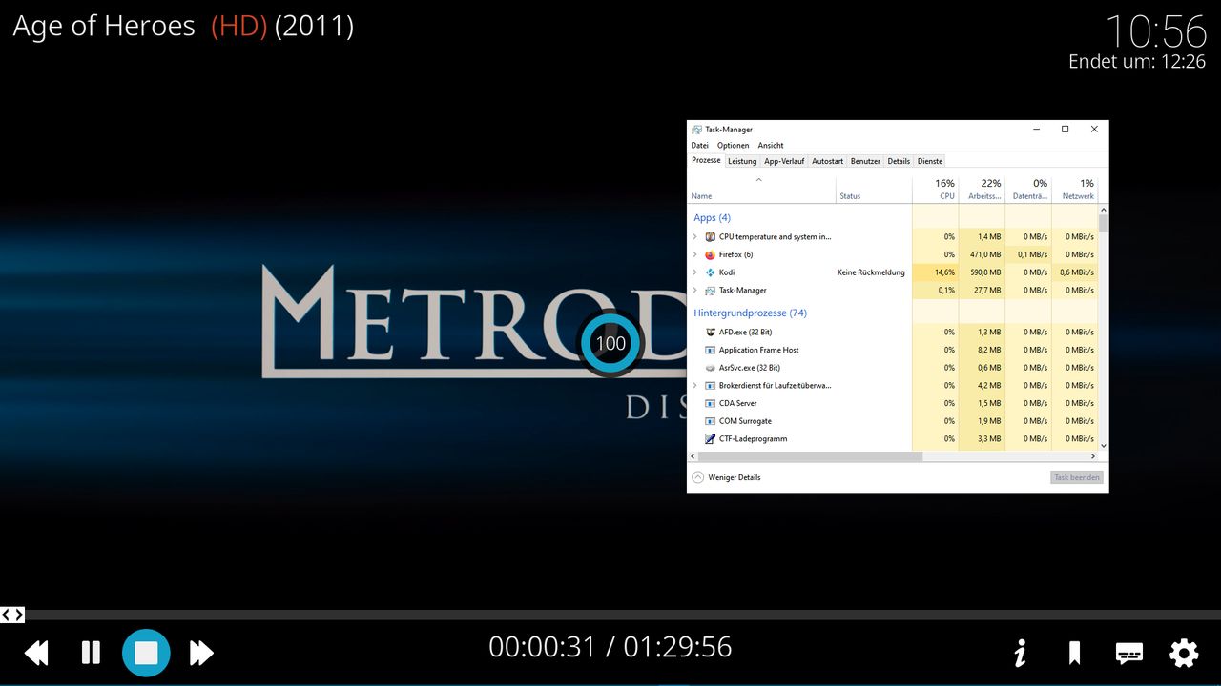Sort by the Status column header
Screen dimensions: 1221x686
click(874, 189)
